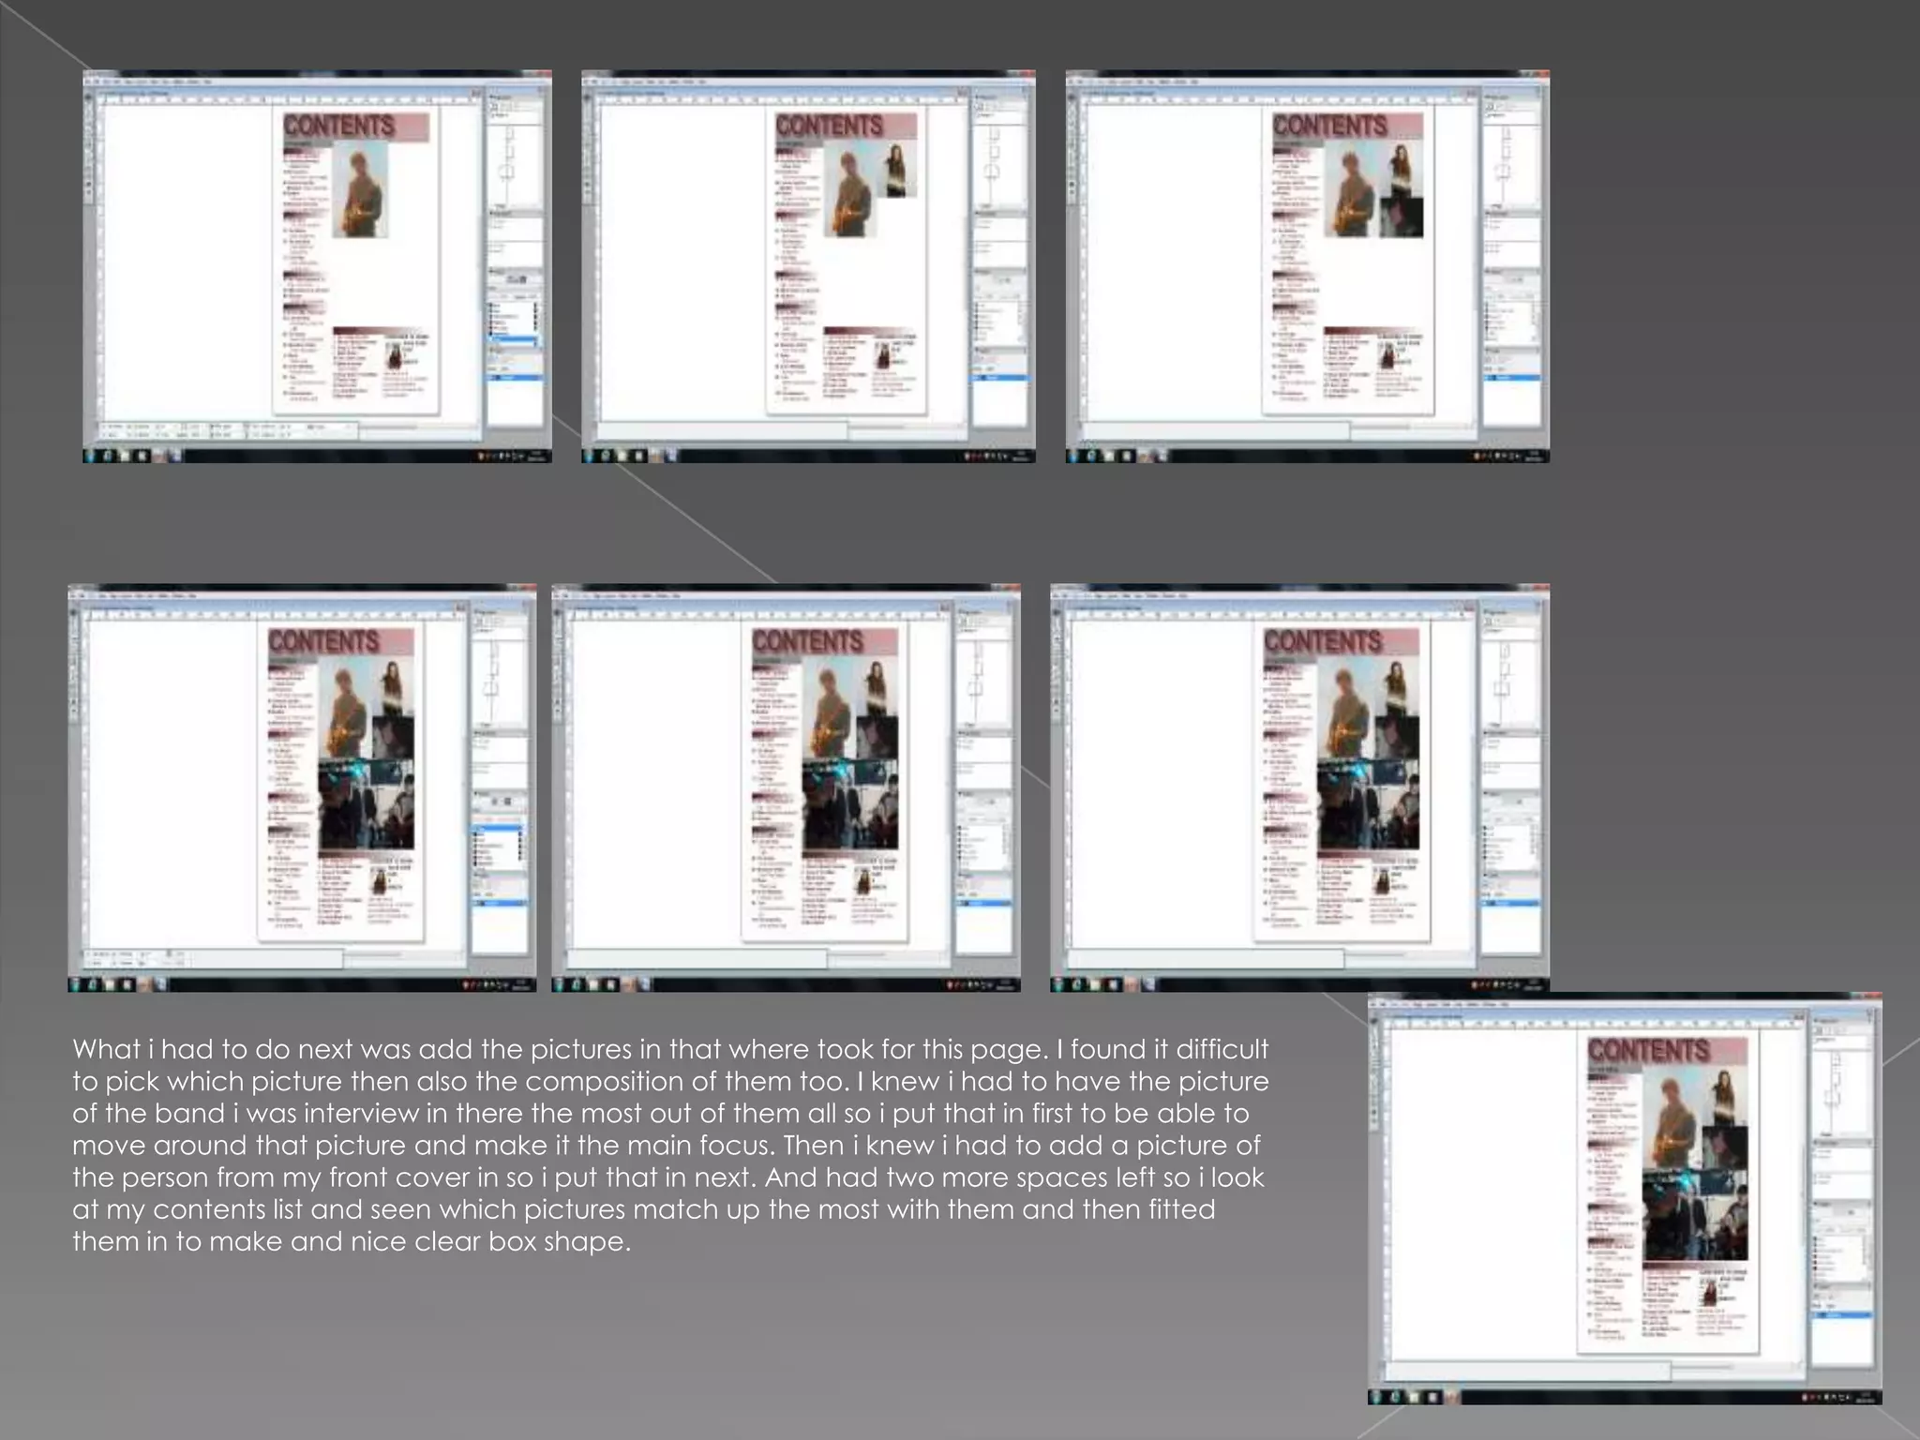The height and width of the screenshot is (1440, 1920).
Task: Click the layout app's taskbar icon in the final large screenshot
Action: [1452, 1396]
